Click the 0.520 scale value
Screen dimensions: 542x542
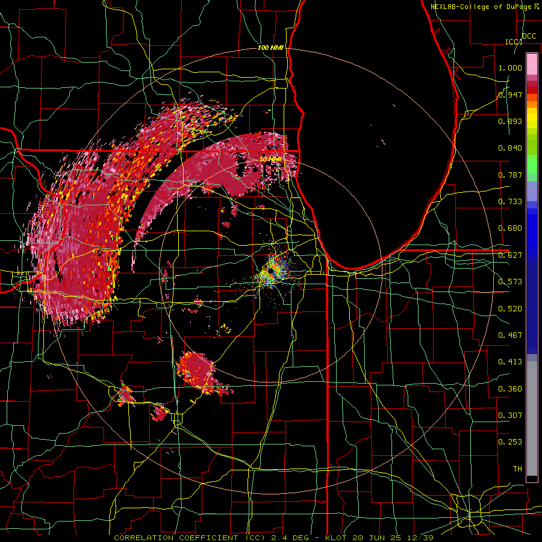click(510, 309)
